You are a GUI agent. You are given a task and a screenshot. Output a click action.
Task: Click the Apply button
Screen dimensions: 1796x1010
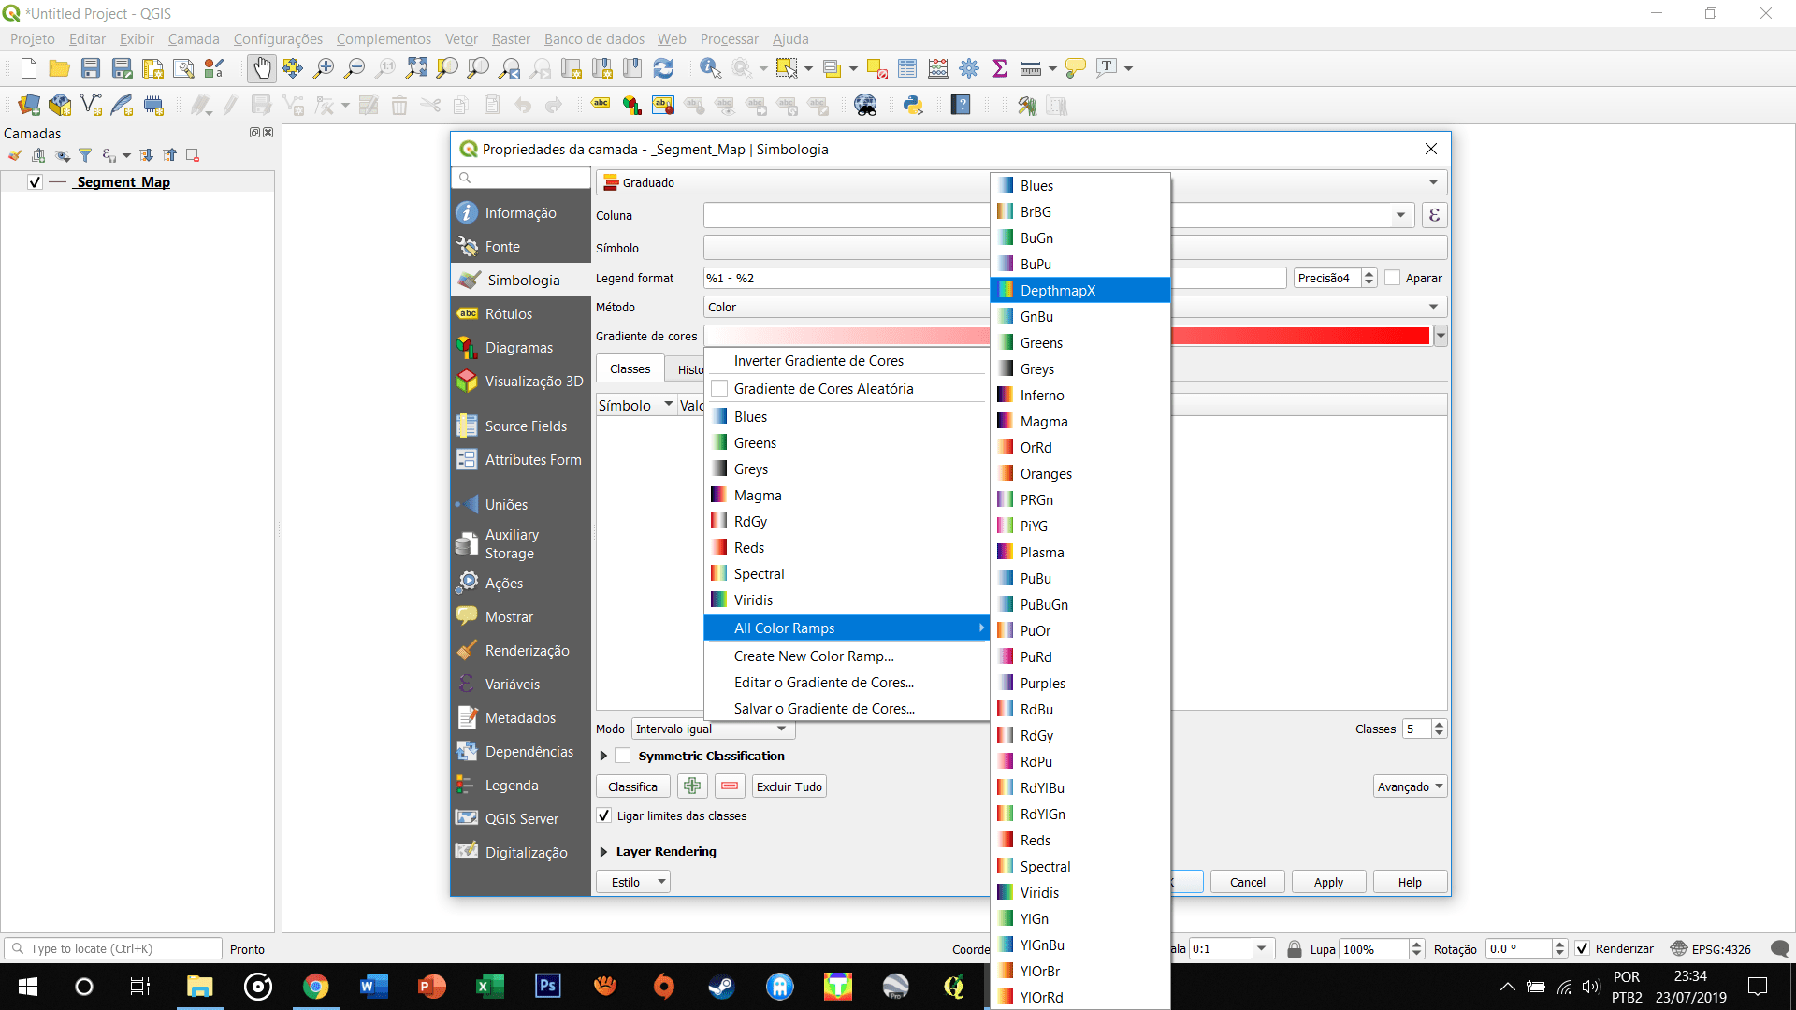pos(1327,881)
